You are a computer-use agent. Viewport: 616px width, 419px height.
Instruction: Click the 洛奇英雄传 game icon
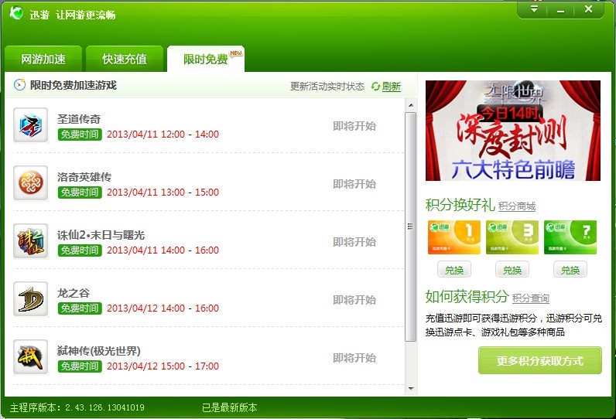31,182
